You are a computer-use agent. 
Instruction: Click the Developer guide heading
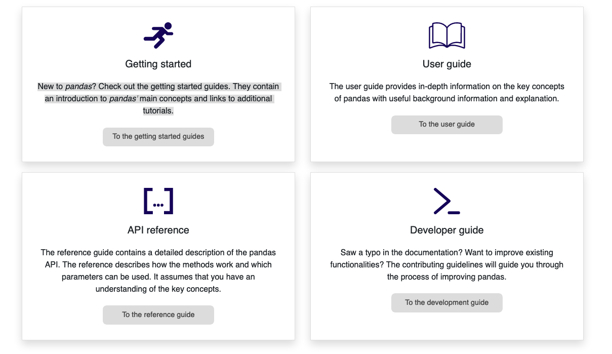pyautogui.click(x=447, y=230)
